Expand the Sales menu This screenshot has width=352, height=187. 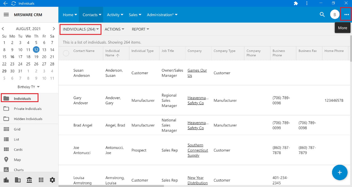point(135,15)
